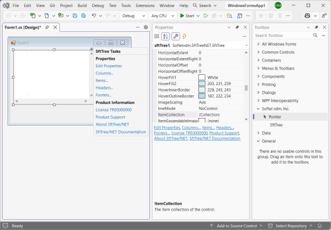The height and width of the screenshot is (230, 331).
Task: Toggle SftTree smart tag arrow
Action: point(92,50)
